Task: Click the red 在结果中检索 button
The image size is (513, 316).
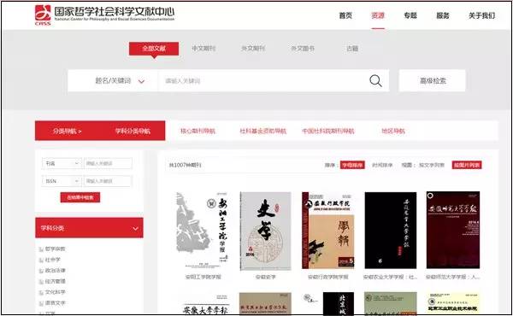Action: click(80, 197)
